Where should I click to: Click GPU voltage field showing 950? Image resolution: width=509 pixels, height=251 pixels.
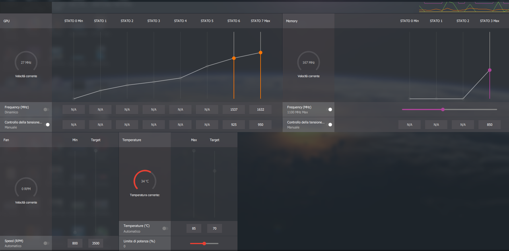(260, 125)
